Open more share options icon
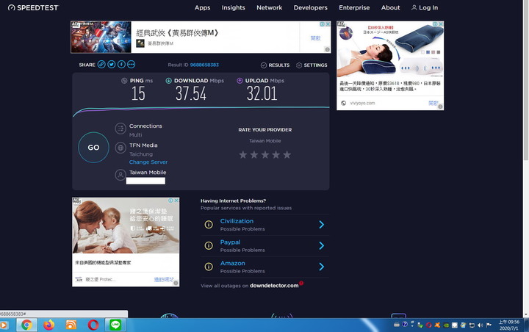529x332 pixels. [x=132, y=65]
